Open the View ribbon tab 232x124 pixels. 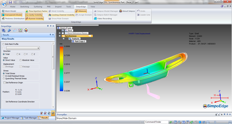[x=93, y=7]
